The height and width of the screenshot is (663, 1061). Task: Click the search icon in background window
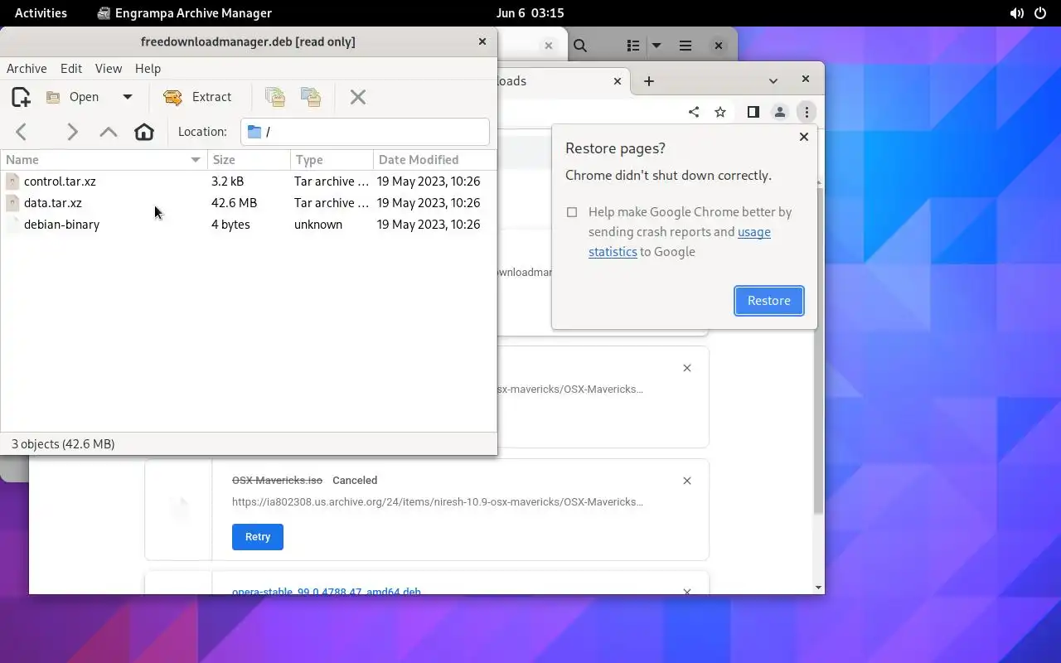pos(581,46)
